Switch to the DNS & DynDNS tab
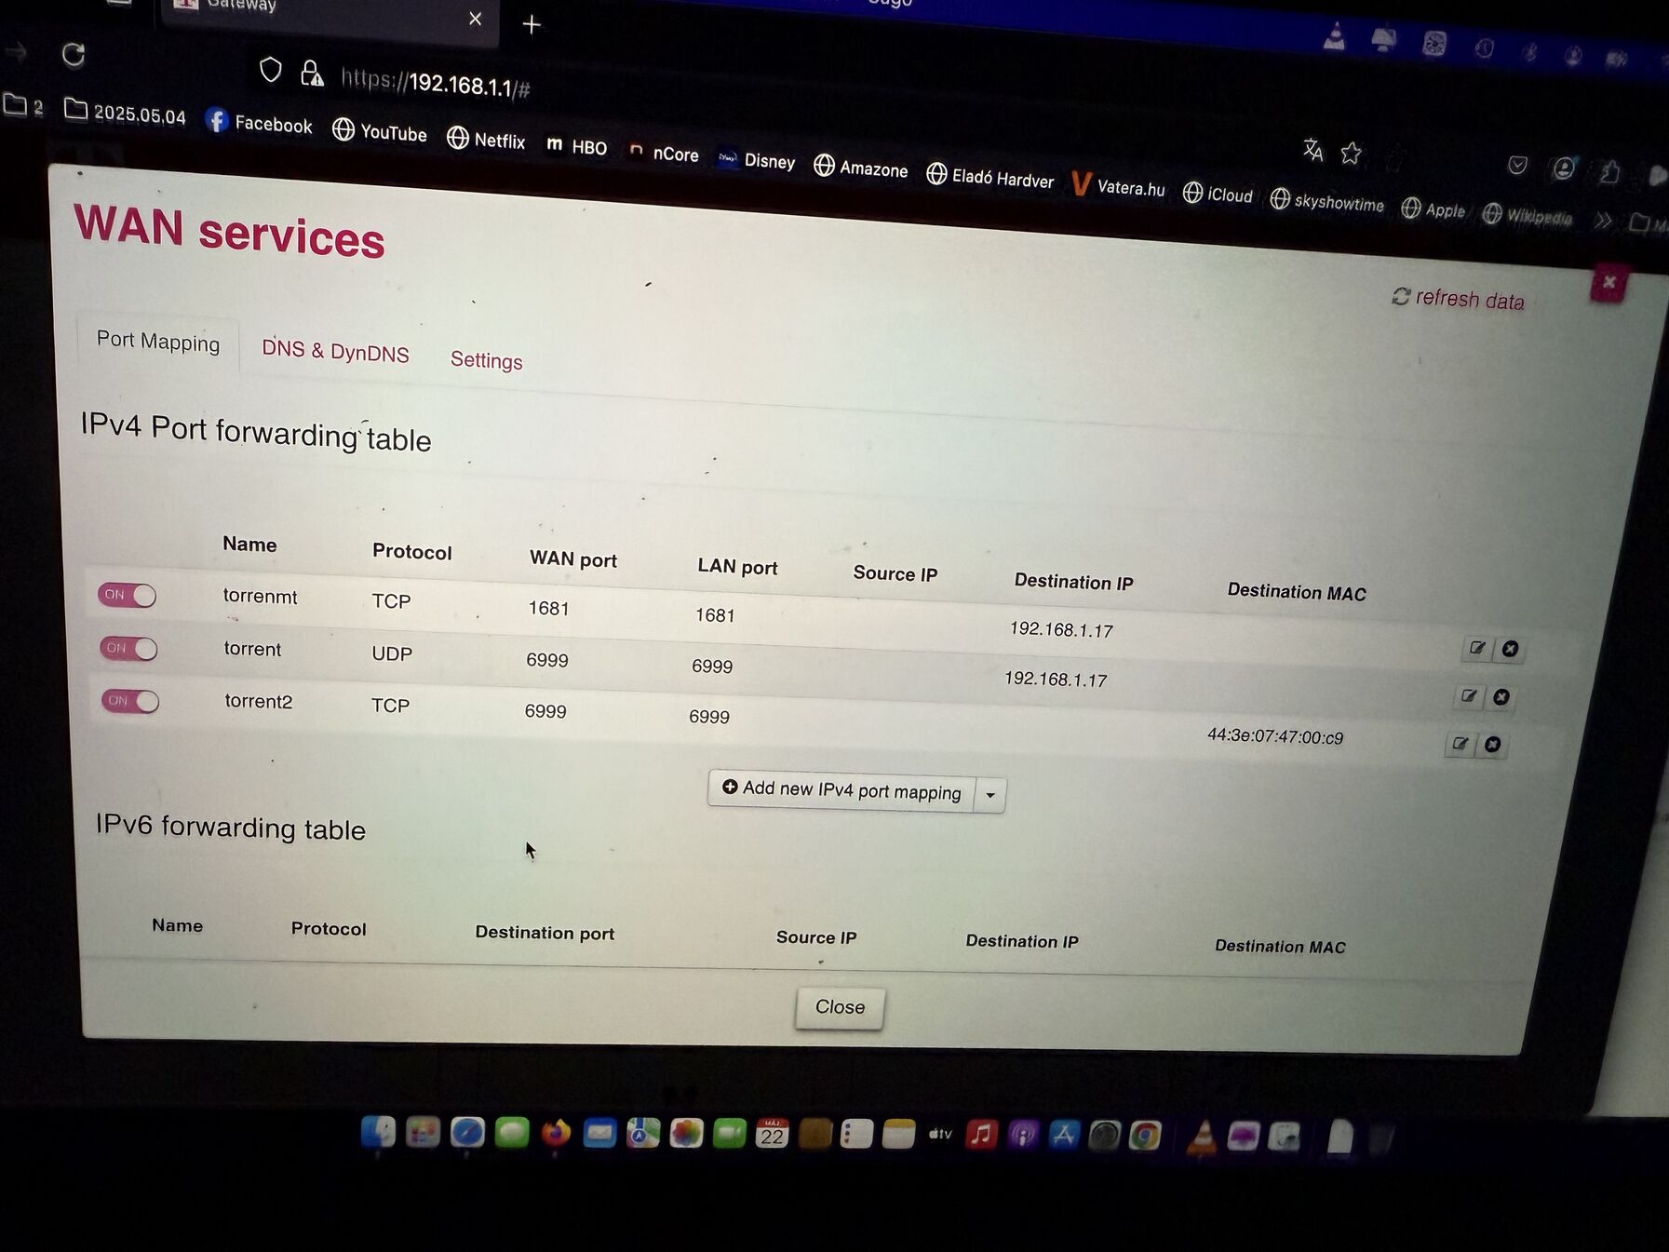The width and height of the screenshot is (1669, 1252). 335,351
